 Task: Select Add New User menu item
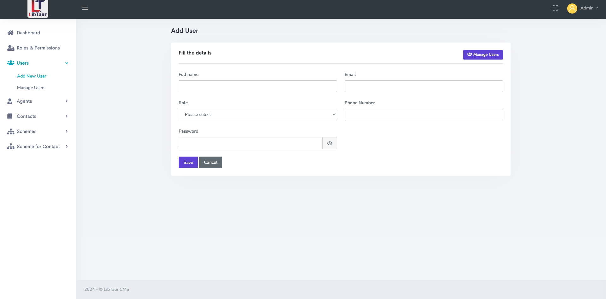[x=32, y=76]
